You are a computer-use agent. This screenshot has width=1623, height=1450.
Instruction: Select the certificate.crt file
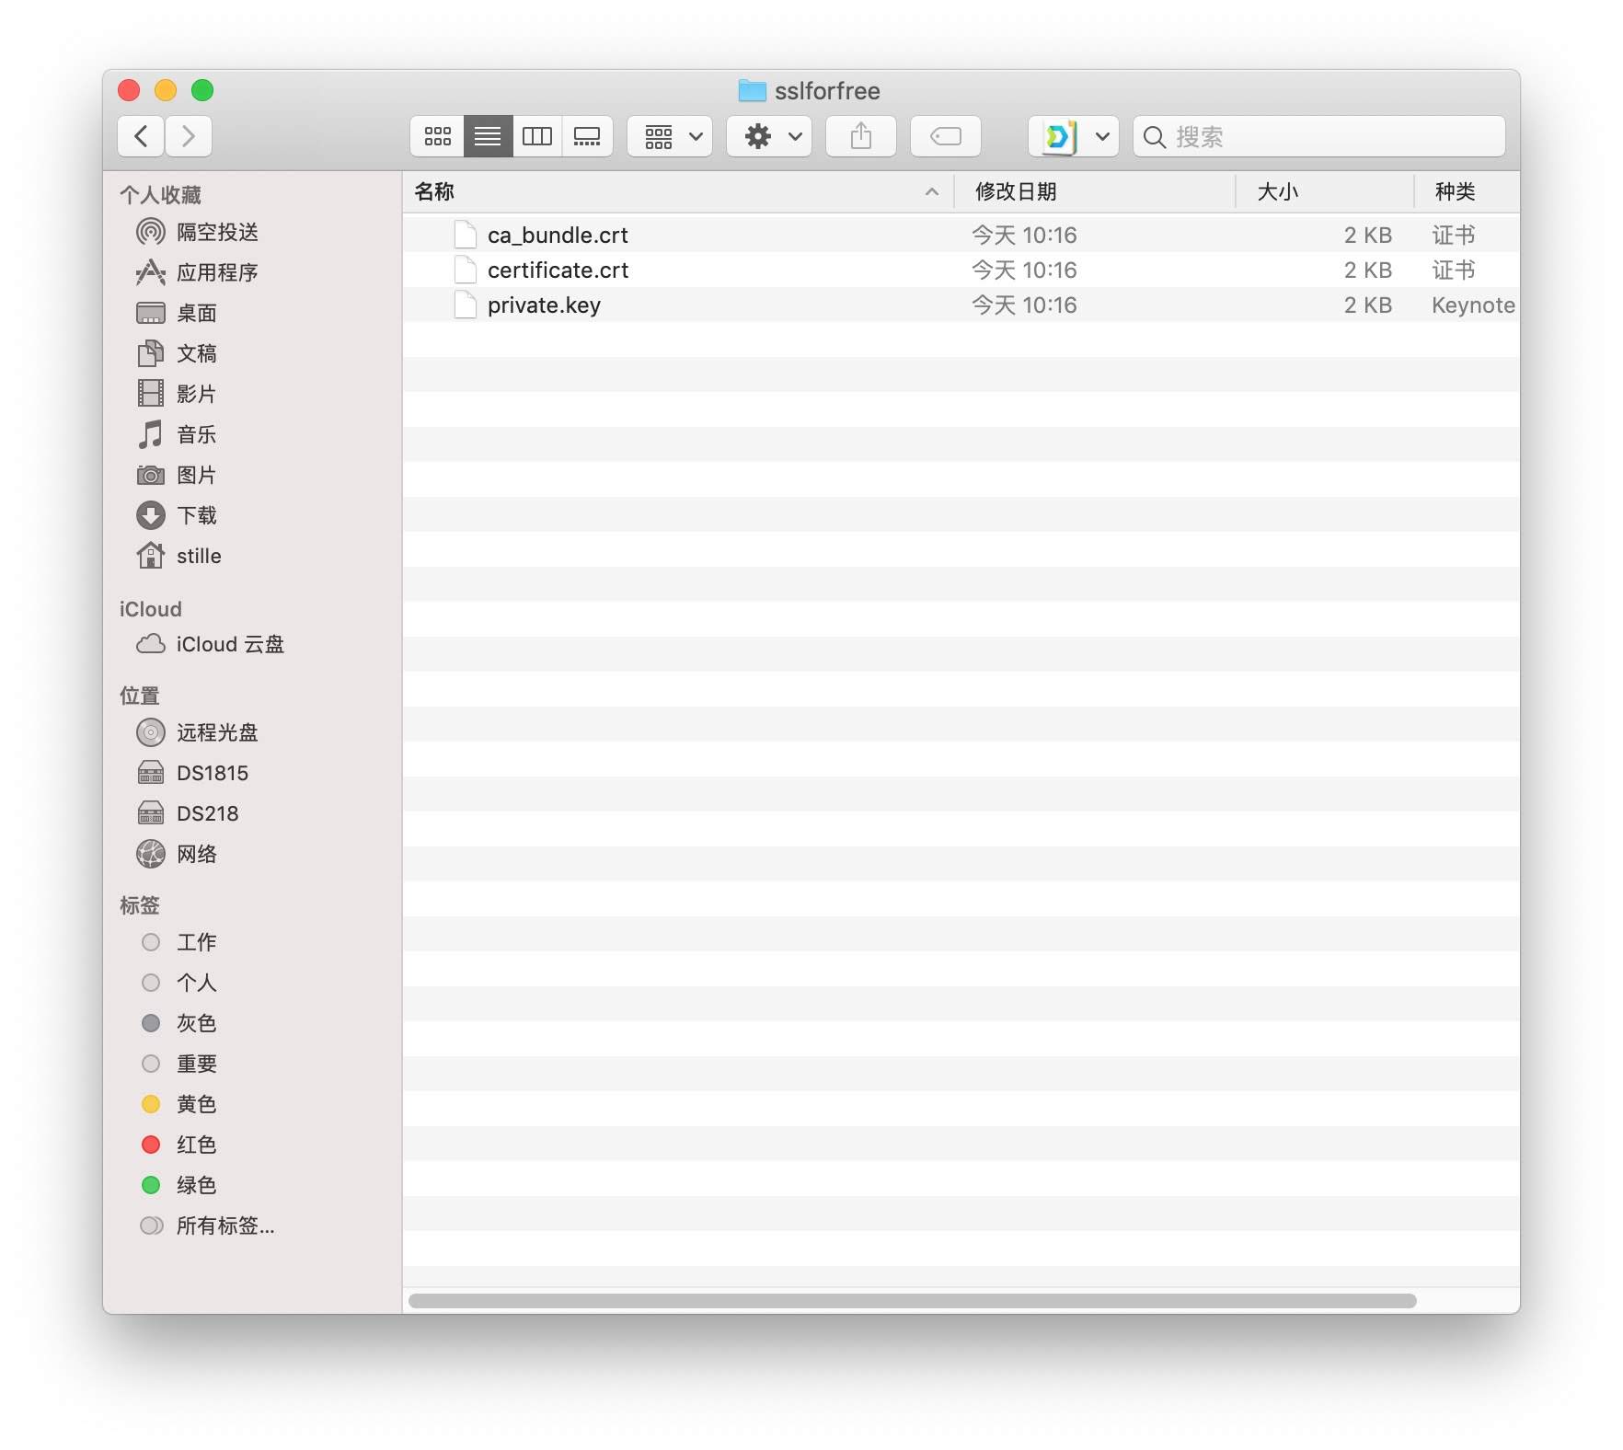(x=558, y=270)
